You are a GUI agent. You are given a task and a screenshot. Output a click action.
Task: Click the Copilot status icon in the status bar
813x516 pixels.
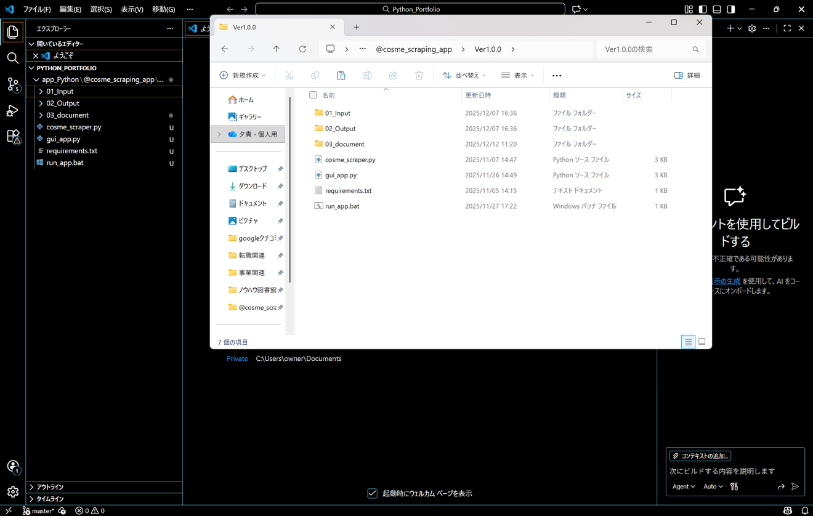coord(788,510)
